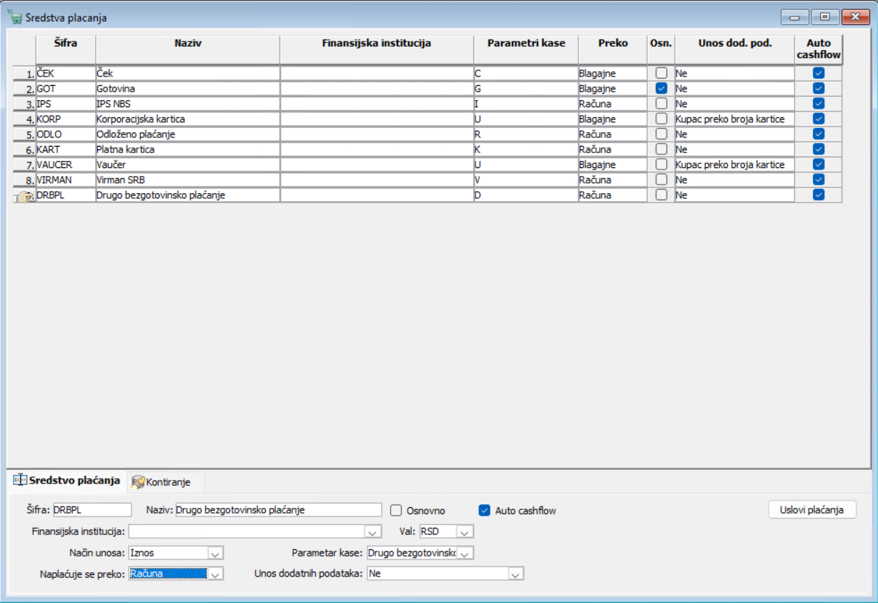
Task: Open the Način unosa dropdown
Action: pyautogui.click(x=215, y=553)
